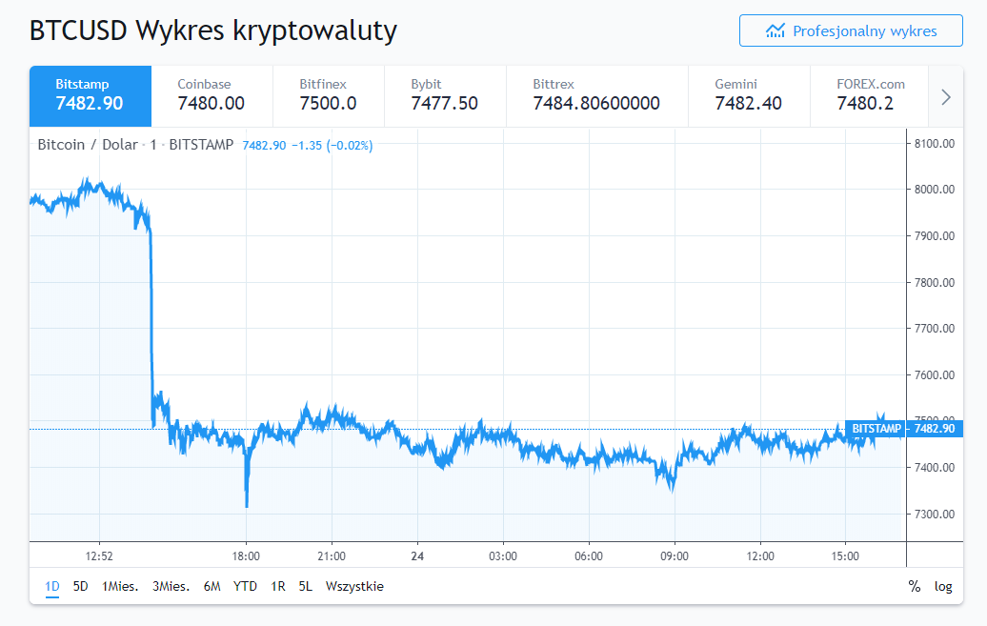Toggle the log scale option
Image resolution: width=987 pixels, height=626 pixels.
(x=943, y=586)
